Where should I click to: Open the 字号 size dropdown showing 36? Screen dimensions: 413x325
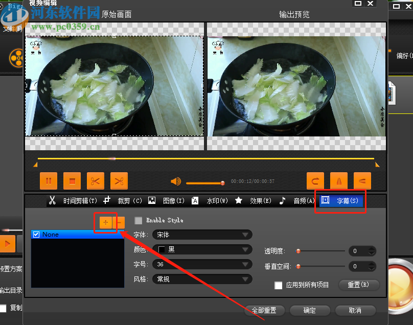click(x=202, y=264)
